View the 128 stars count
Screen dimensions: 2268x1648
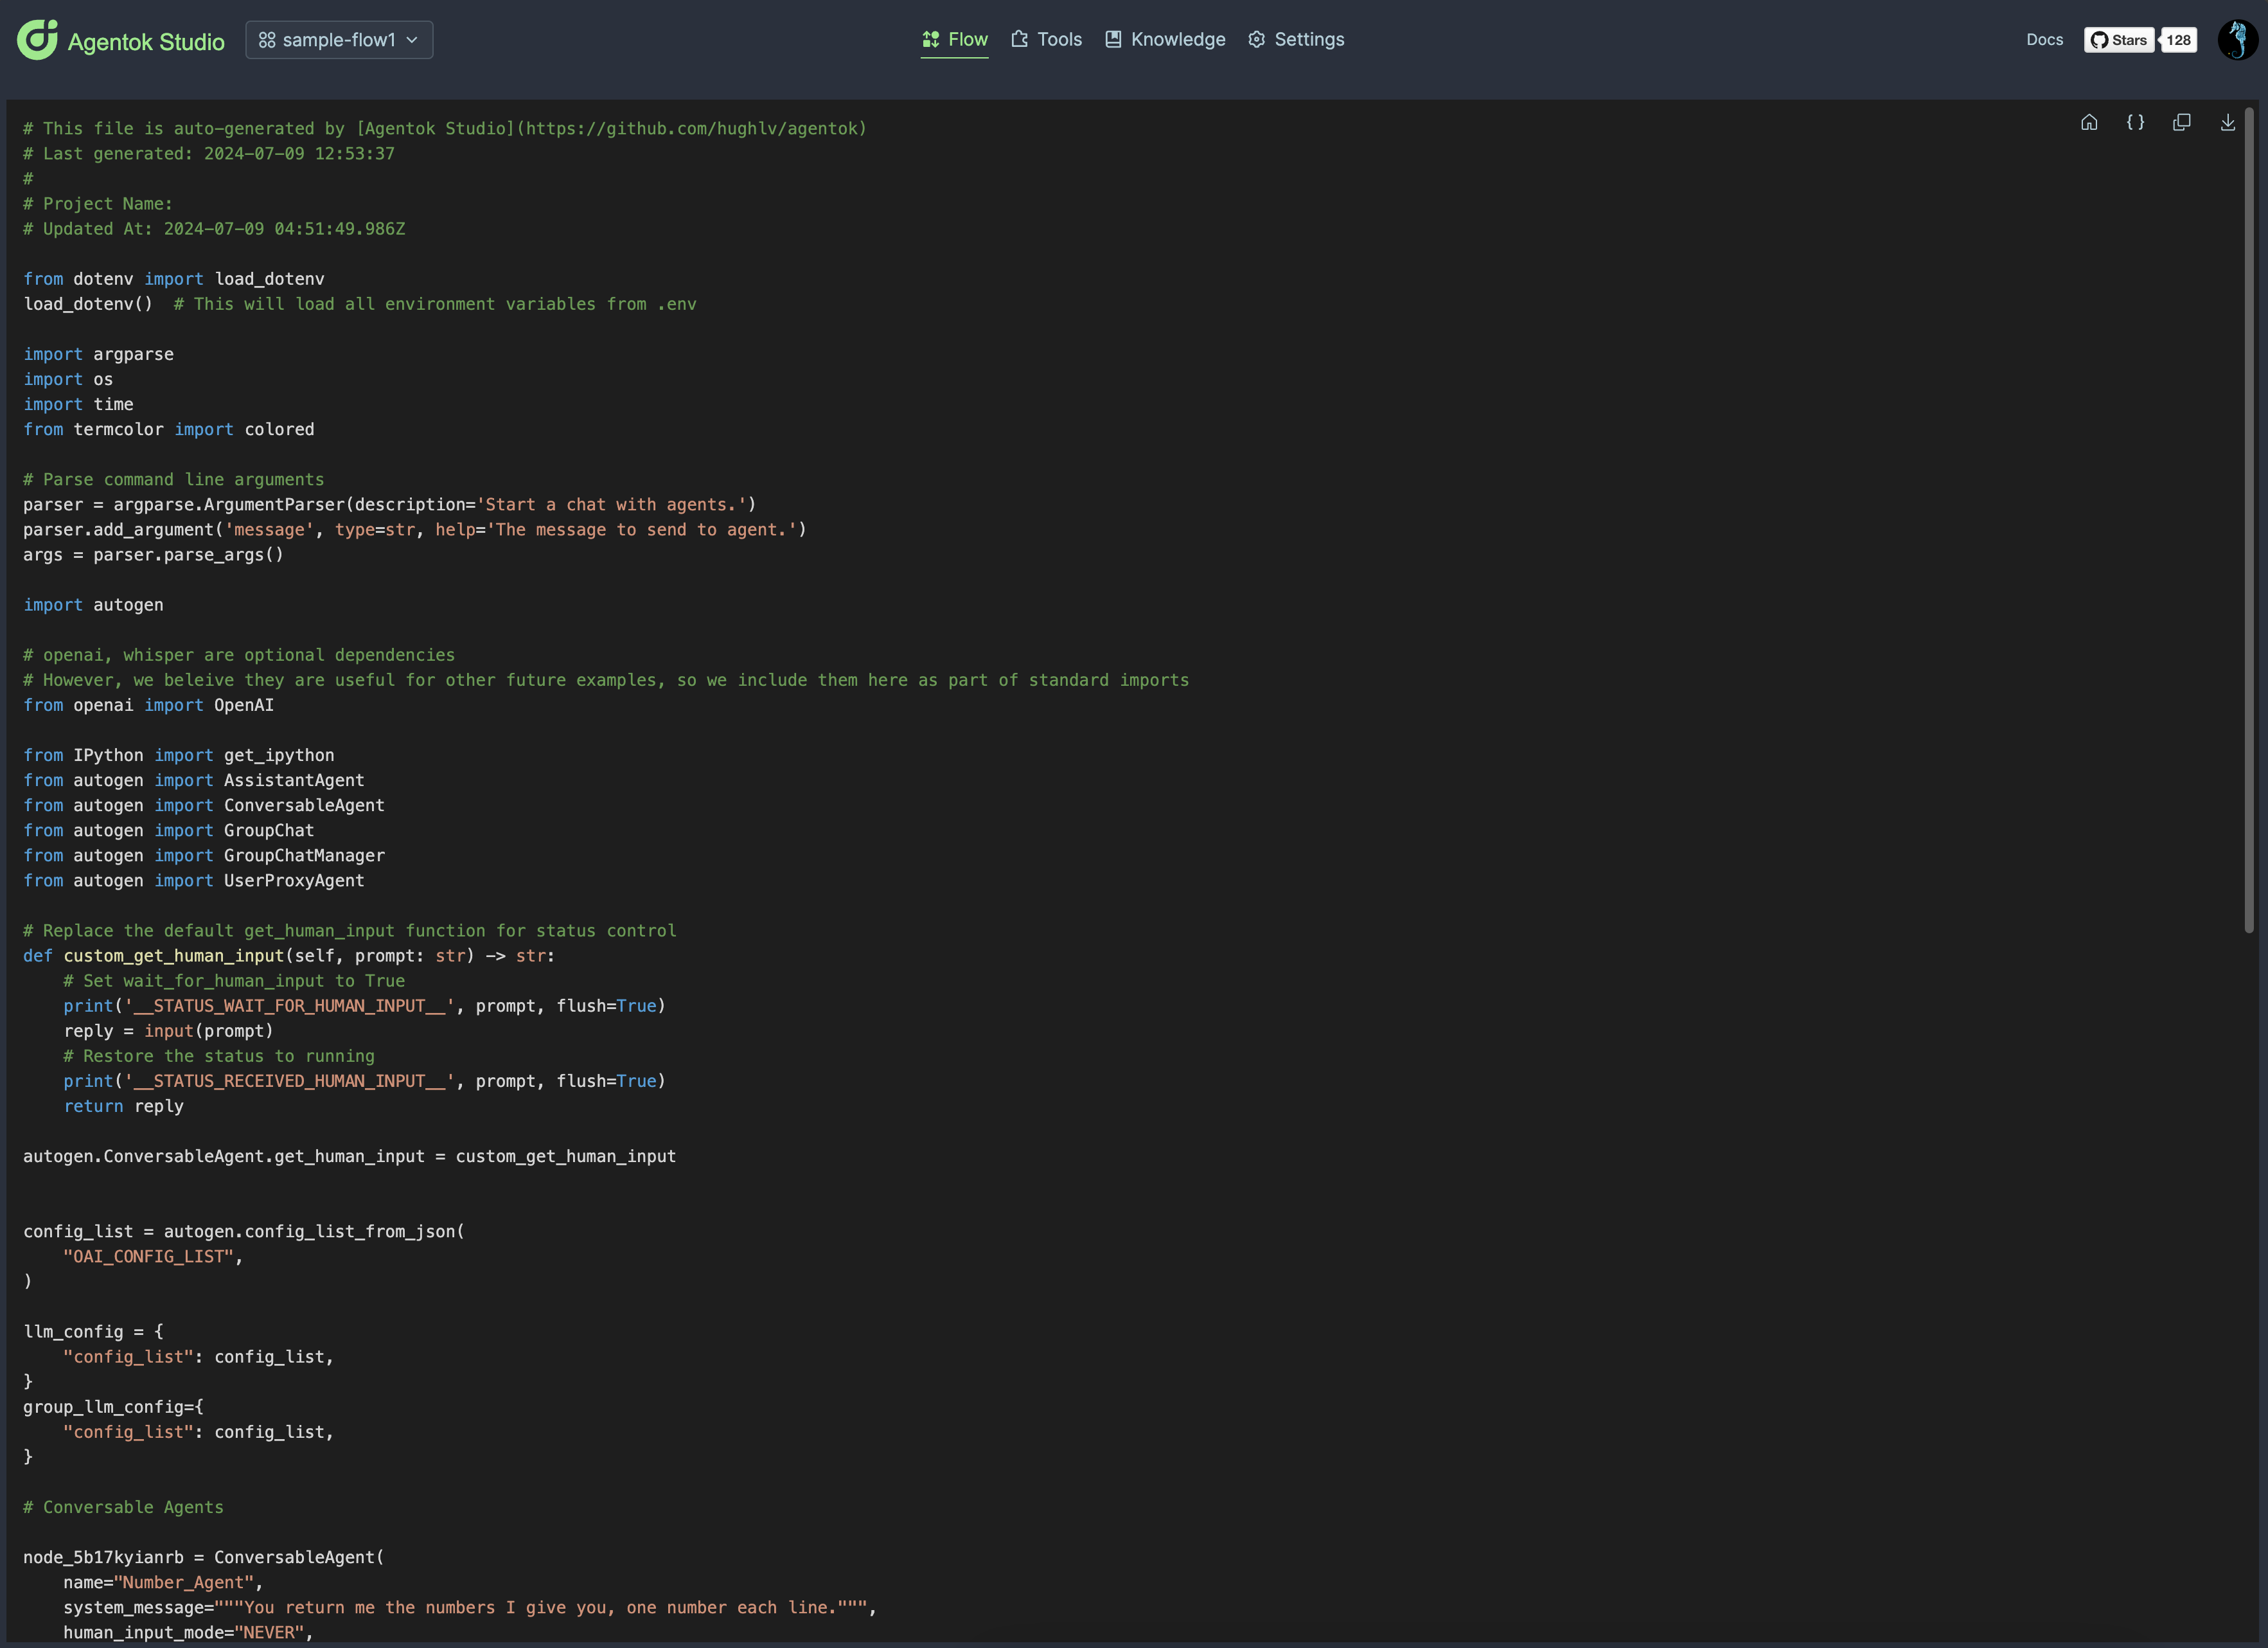pyautogui.click(x=2178, y=40)
